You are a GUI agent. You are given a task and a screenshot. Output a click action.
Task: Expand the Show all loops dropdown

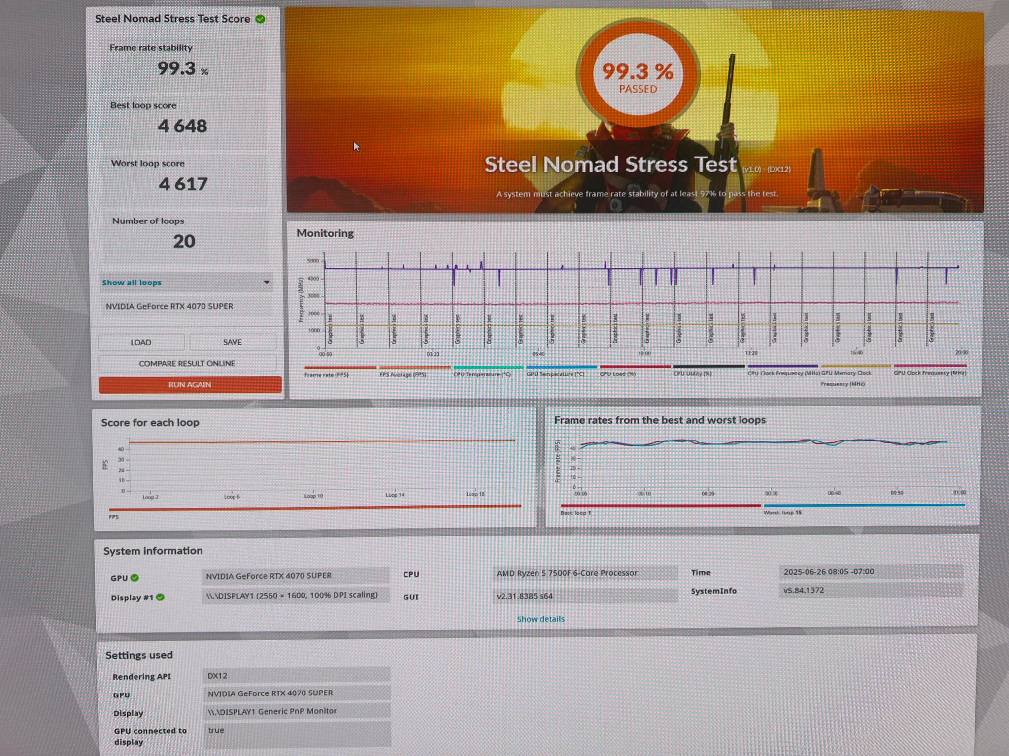tap(186, 283)
